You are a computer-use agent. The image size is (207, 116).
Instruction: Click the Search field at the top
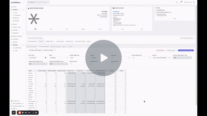pos(37,2)
